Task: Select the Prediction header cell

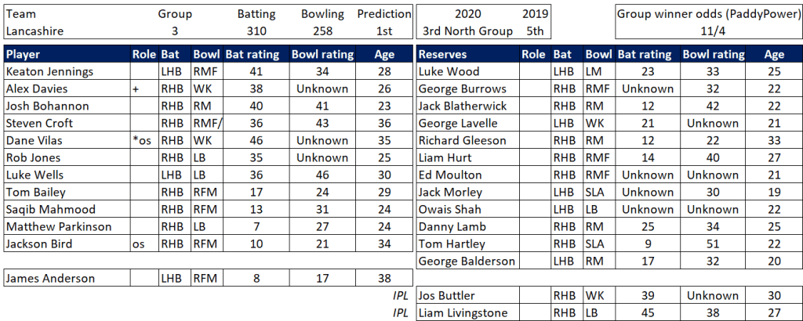Action: coord(384,14)
